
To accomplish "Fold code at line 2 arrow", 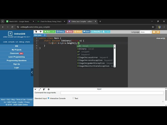I will click(x=38, y=41).
